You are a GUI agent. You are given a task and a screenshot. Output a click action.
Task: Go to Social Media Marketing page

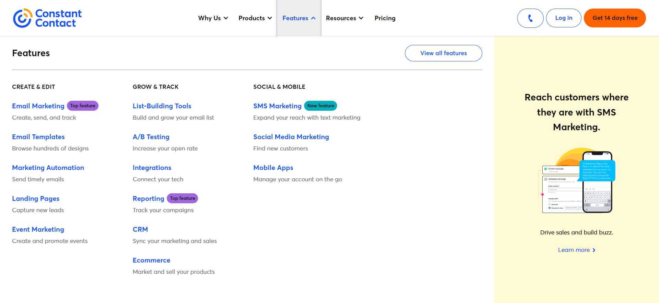291,137
